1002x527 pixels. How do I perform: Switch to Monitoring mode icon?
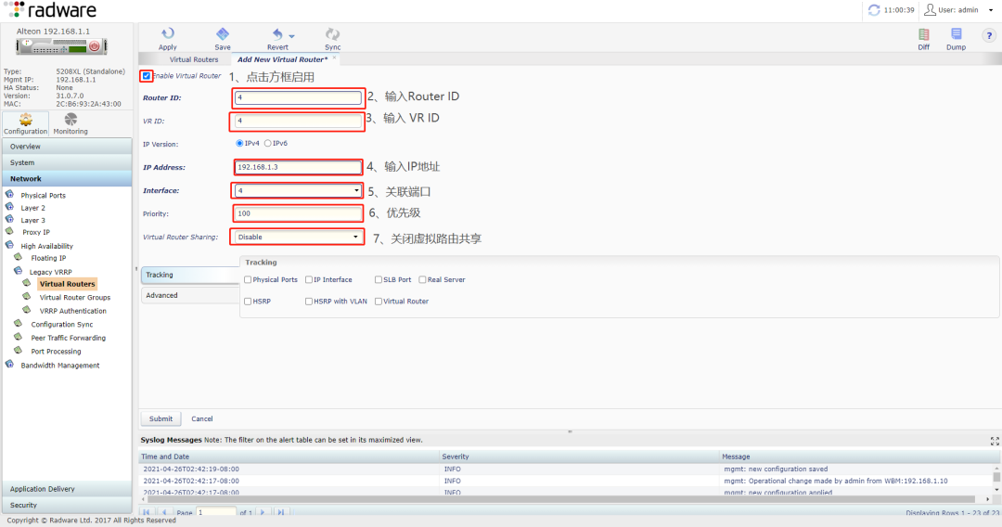click(x=71, y=121)
